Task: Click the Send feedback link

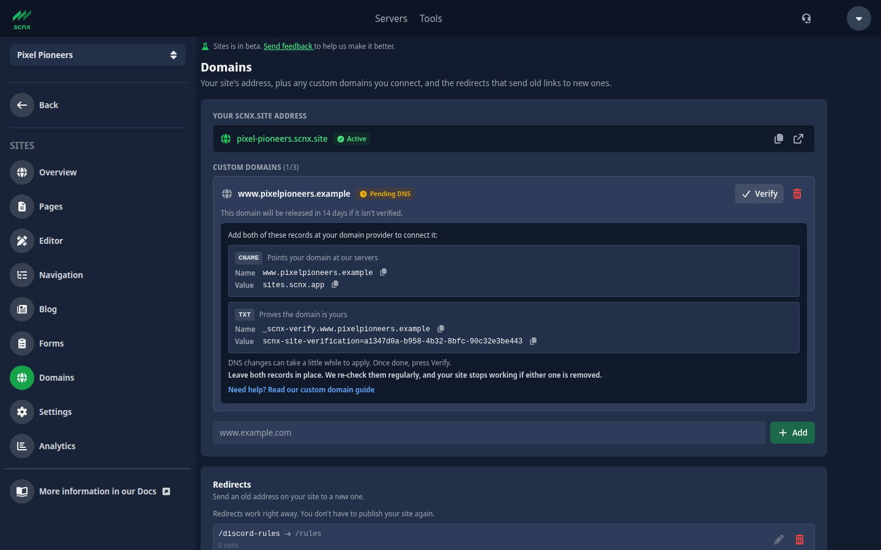Action: pyautogui.click(x=288, y=46)
